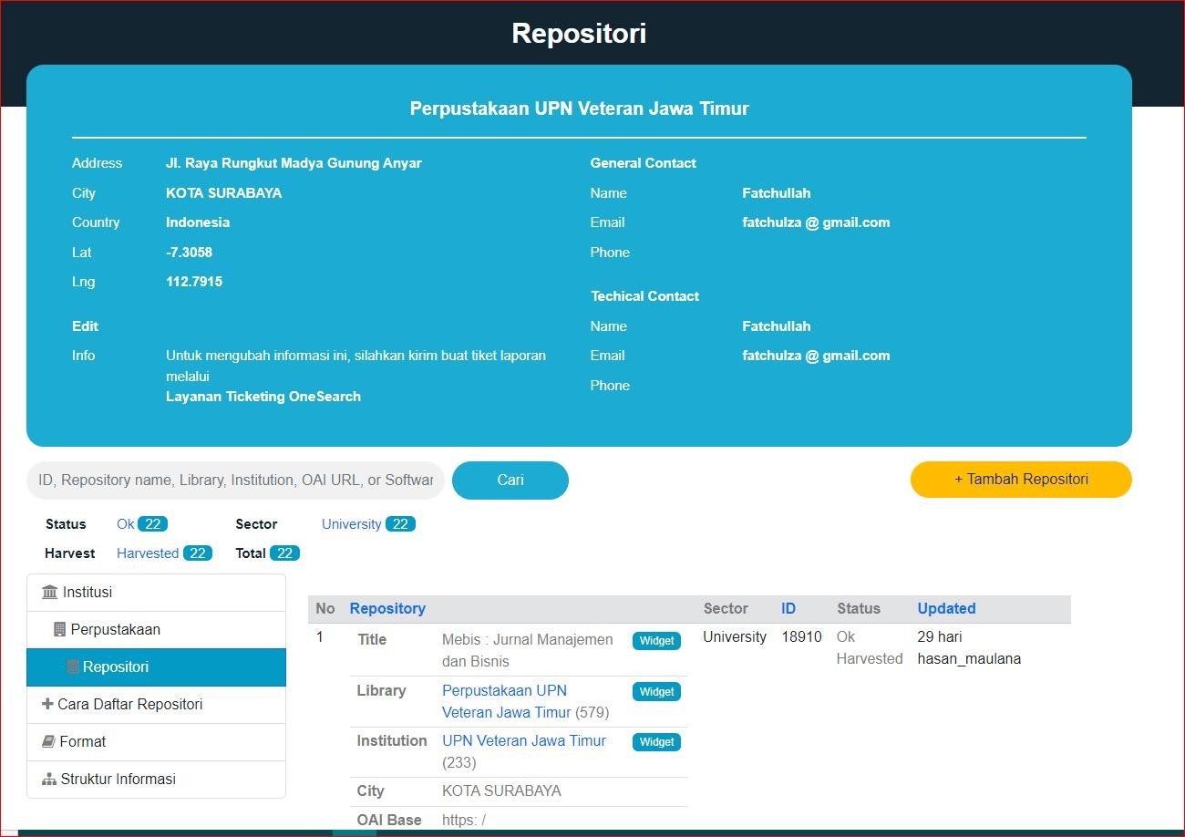Click the Repositori database icon
This screenshot has height=837, width=1185.
pos(73,667)
